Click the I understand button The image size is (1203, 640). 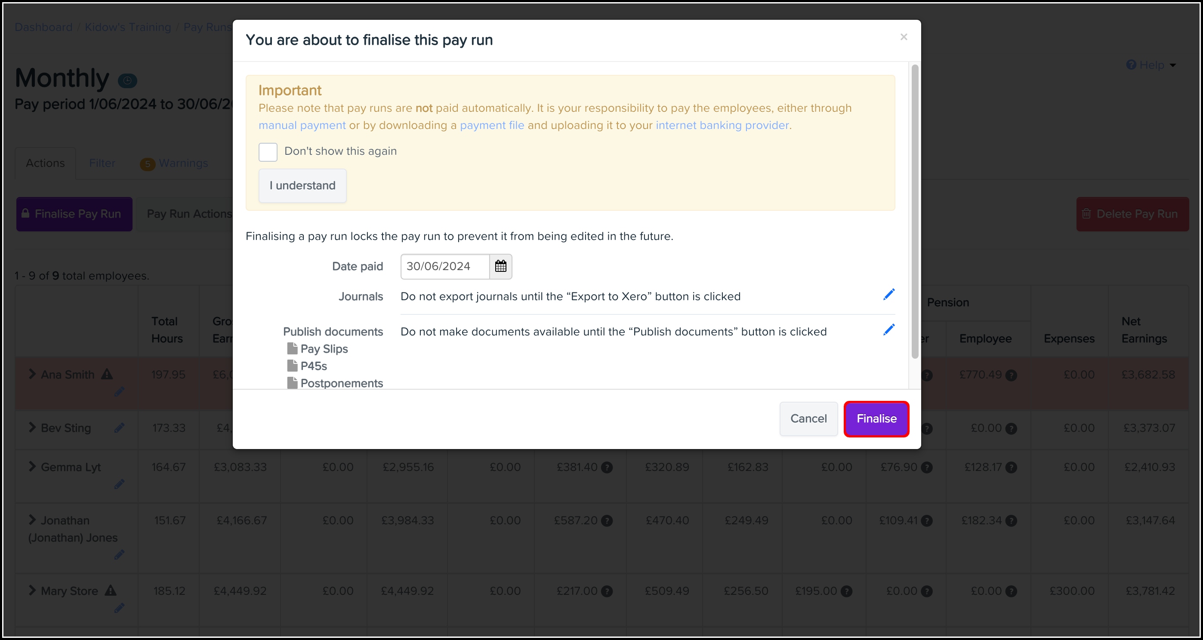(x=302, y=186)
